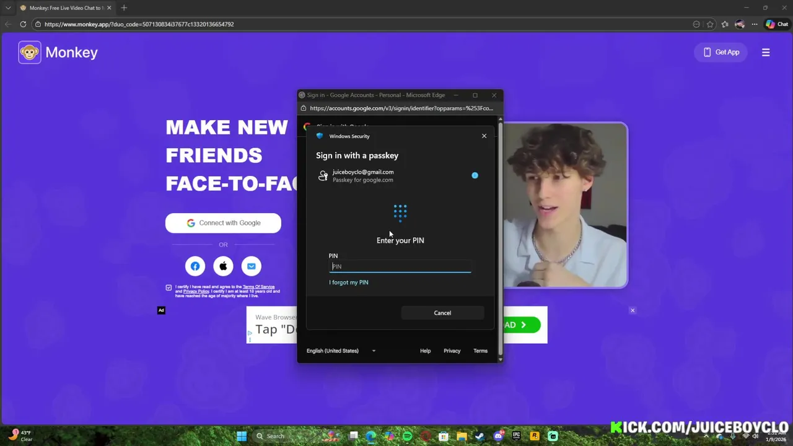Click the Google sign-in popup address bar
Image resolution: width=793 pixels, height=446 pixels.
(401, 108)
